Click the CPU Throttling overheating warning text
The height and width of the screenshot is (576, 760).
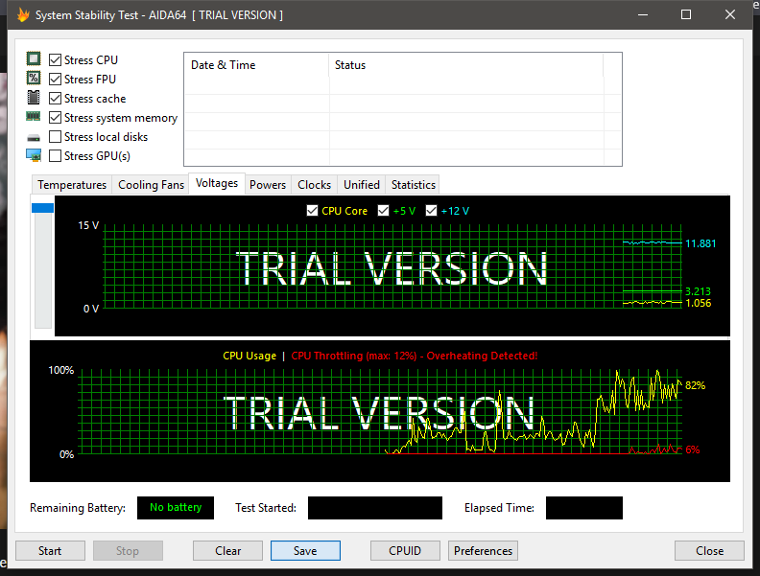tap(415, 356)
